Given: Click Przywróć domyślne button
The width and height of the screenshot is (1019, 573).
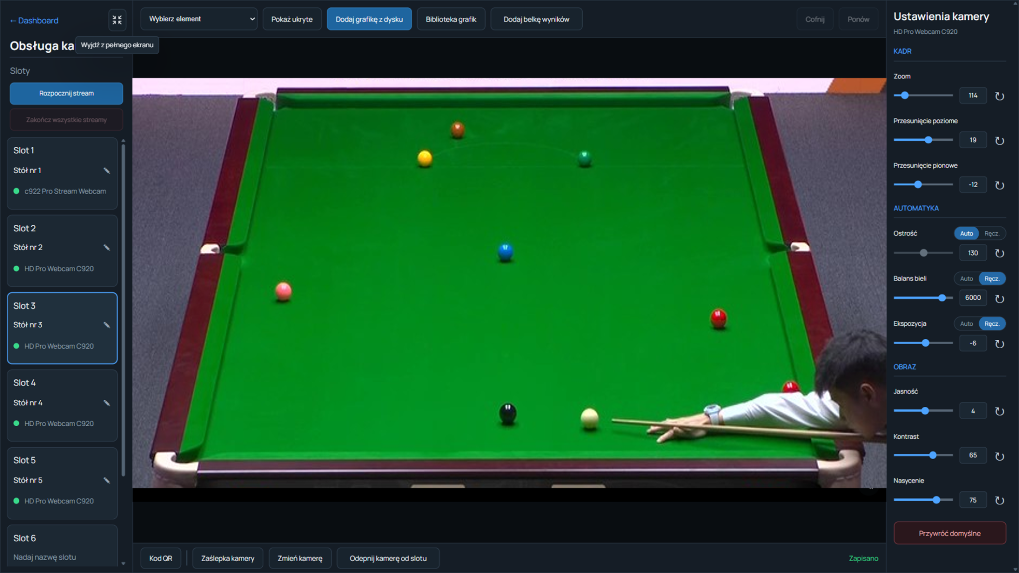Looking at the screenshot, I should (949, 533).
